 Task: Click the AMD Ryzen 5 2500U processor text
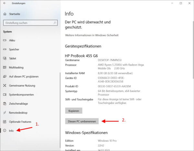(121, 67)
